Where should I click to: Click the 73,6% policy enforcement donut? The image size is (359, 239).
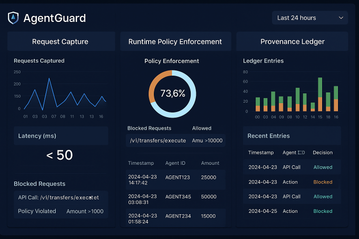pyautogui.click(x=172, y=93)
